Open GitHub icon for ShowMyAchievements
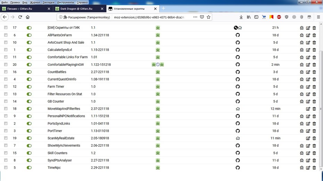Viewport: 323px width, 181px height. coord(238,145)
